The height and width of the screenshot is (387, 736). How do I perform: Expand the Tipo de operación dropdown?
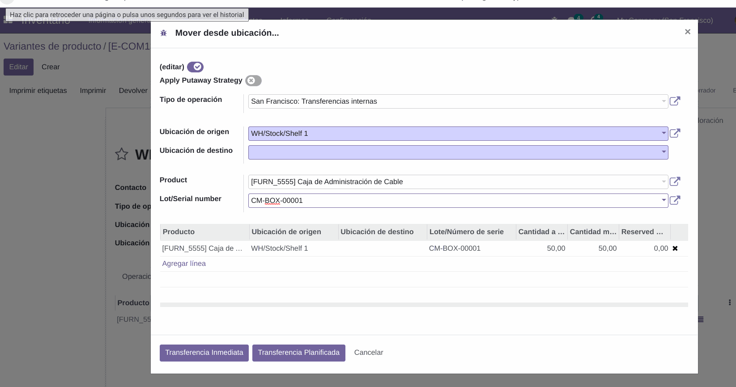[664, 101]
